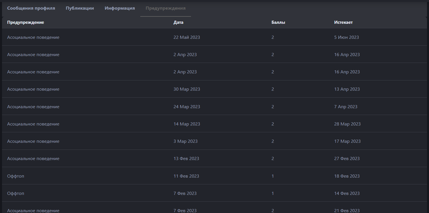Click the expiry date 5 Июн 2023
This screenshot has height=213, width=429.
[347, 37]
